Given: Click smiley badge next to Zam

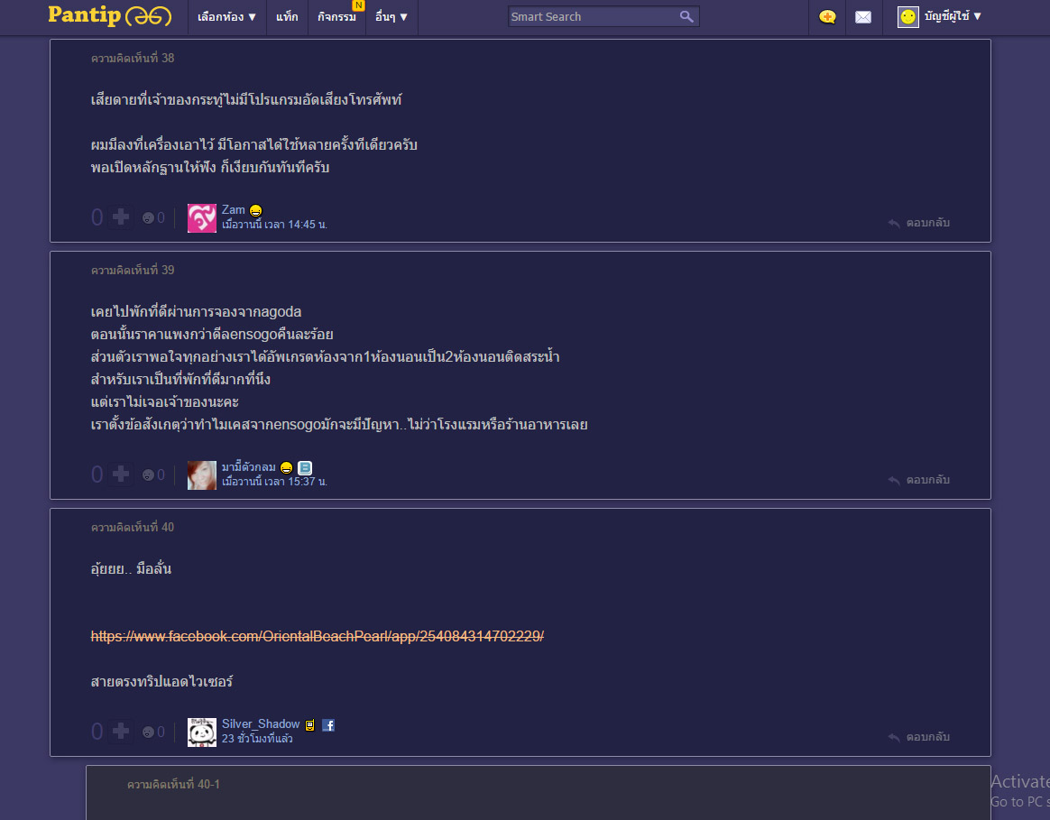Looking at the screenshot, I should pos(256,210).
